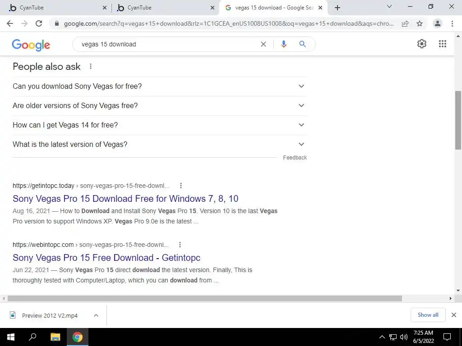
Task: Expand 'What is the latest version of Vegas?'
Action: (160, 145)
